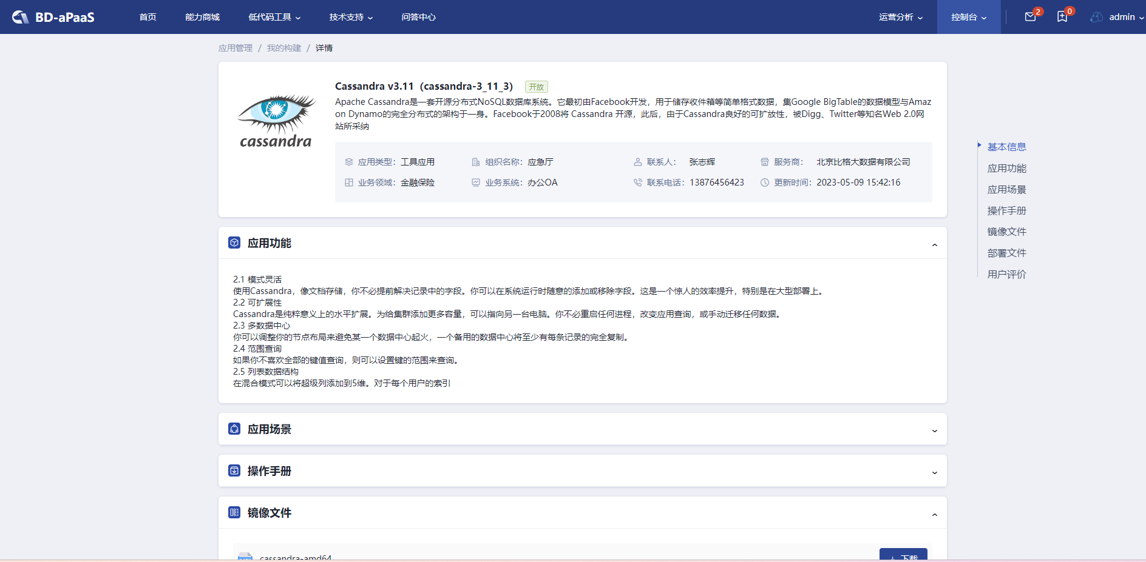Click the 张志辉 contact name
The height and width of the screenshot is (562, 1146).
(x=702, y=162)
